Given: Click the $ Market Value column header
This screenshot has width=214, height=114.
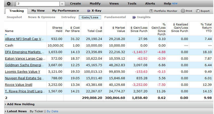Looking at the screenshot, I should [x=119, y=29].
